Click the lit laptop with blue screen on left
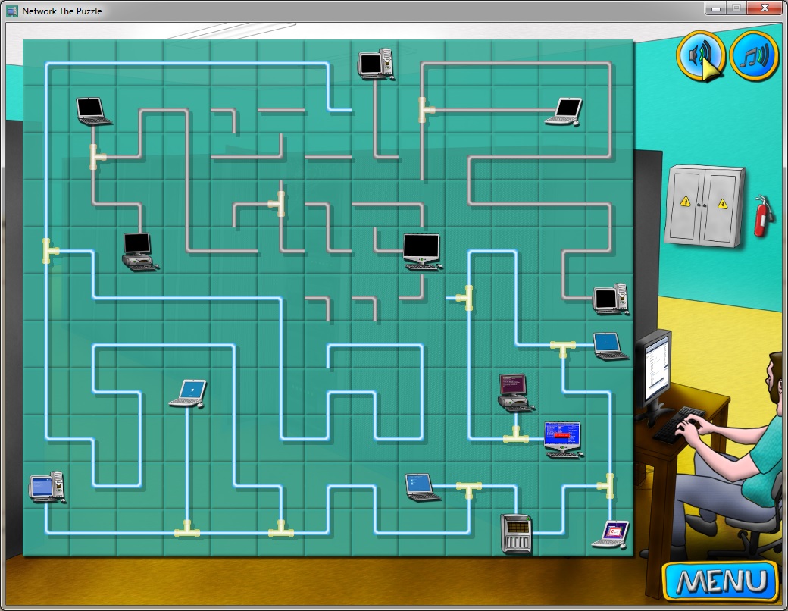The width and height of the screenshot is (788, 611). [189, 393]
